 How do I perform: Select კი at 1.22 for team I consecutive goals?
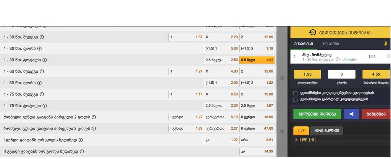point(221,140)
